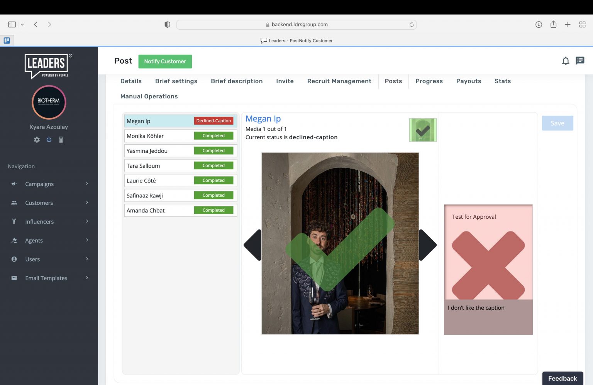Click the Save button

[557, 123]
